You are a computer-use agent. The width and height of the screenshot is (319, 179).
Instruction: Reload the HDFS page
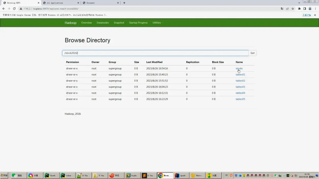point(14,9)
